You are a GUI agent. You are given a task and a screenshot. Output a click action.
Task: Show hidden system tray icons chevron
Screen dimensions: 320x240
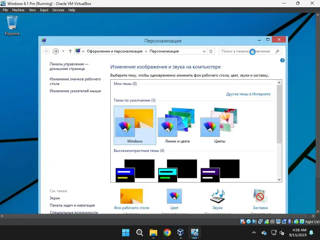click(254, 232)
